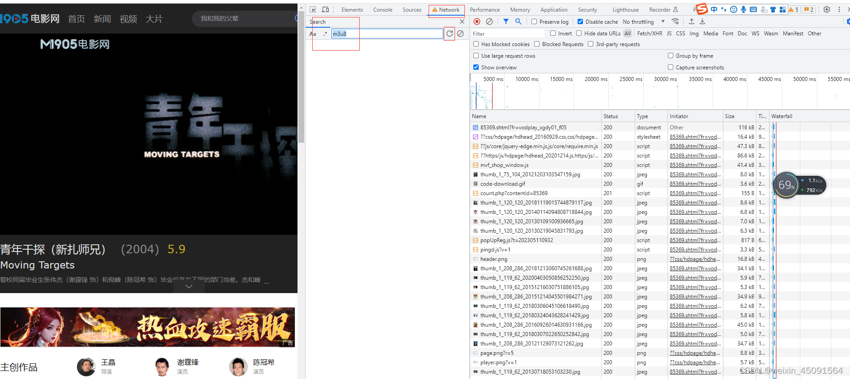This screenshot has width=850, height=379.
Task: Enable Use large request rows
Action: [476, 55]
